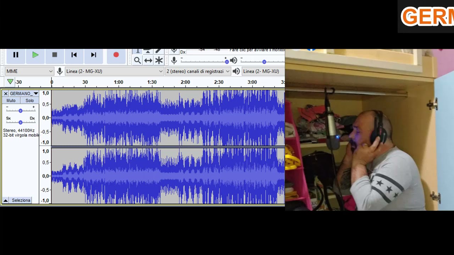Click the upper channel vertical scale 1,0
The width and height of the screenshot is (454, 255).
46,93
